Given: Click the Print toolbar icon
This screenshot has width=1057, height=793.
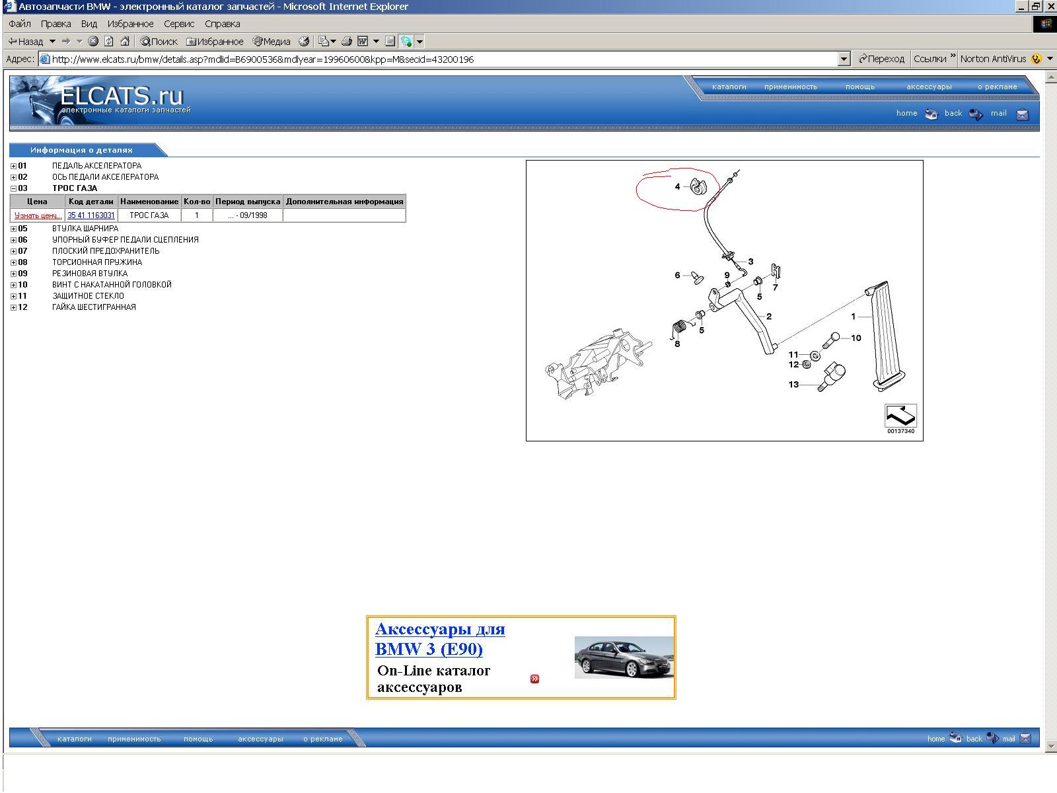Looking at the screenshot, I should [x=347, y=41].
